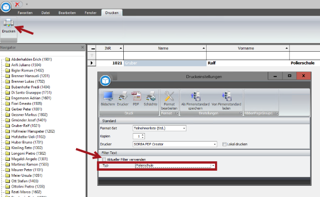
Task: Open the Typ filter dropdown
Action: 214,166
